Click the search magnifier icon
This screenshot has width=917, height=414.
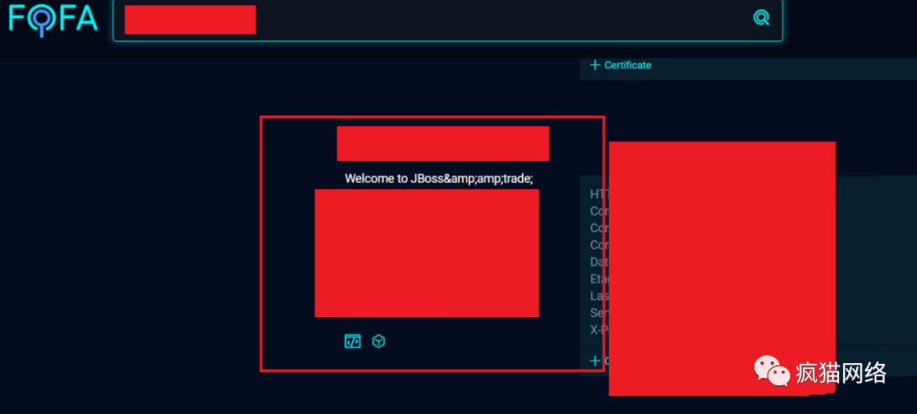pos(761,18)
